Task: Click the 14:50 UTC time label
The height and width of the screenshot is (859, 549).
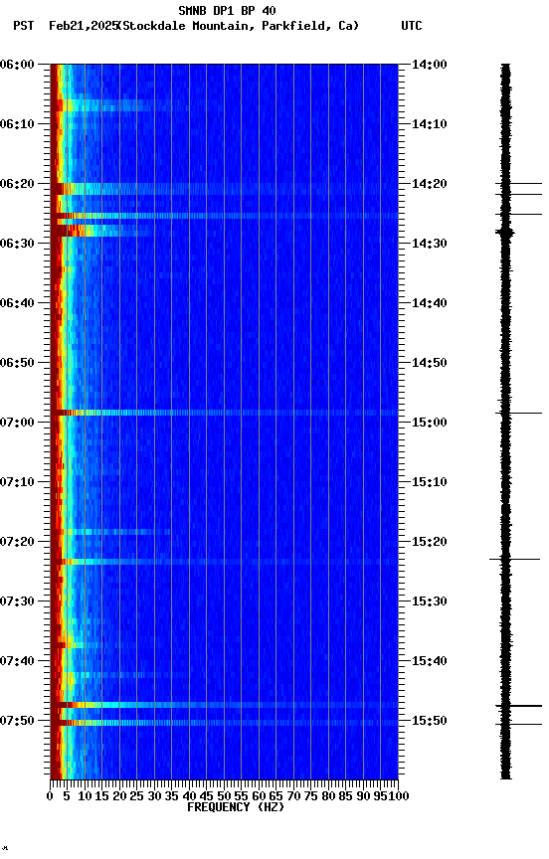Action: (x=430, y=363)
